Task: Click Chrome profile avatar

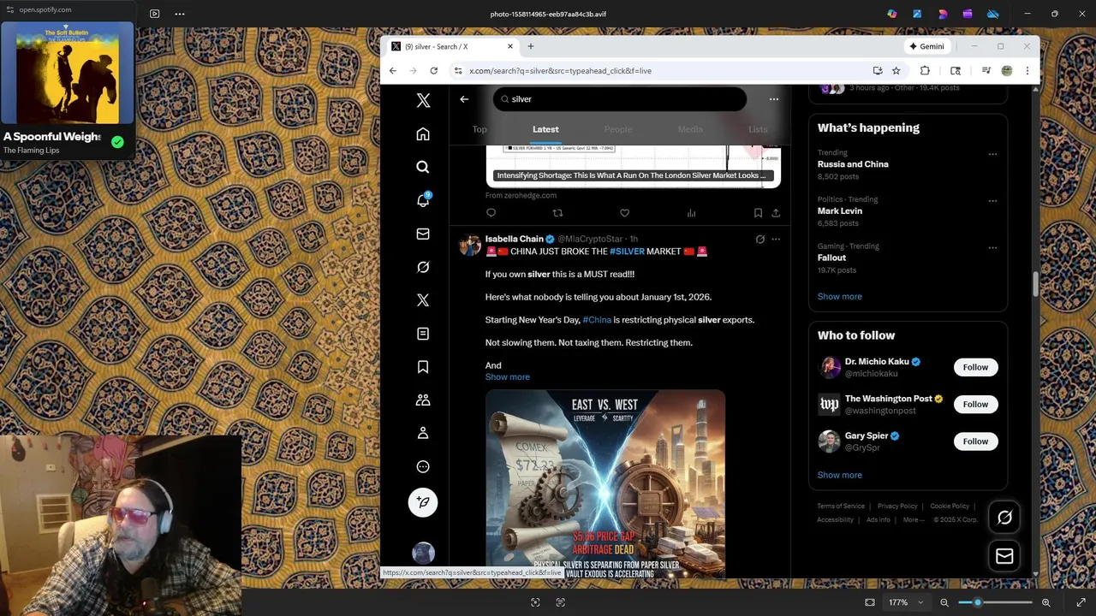Action: [1007, 71]
